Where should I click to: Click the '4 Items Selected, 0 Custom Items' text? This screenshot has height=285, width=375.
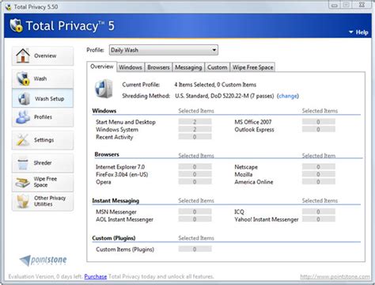215,85
